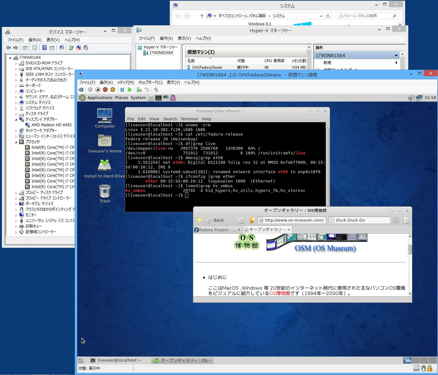This screenshot has width=438, height=375.
Task: Click the Midori URL address field
Action: pos(292,220)
